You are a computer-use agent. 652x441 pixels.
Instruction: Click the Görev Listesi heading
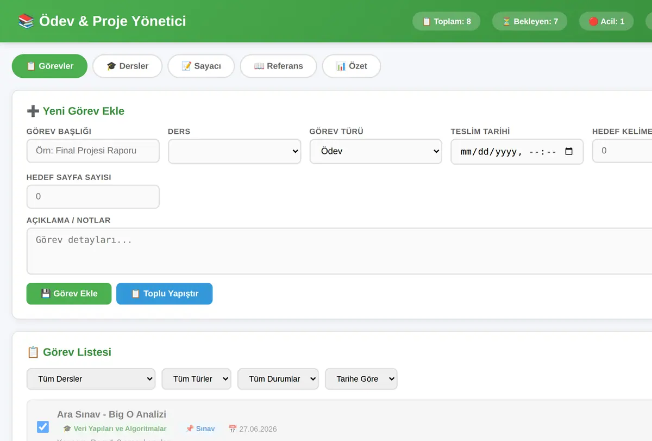pyautogui.click(x=69, y=352)
